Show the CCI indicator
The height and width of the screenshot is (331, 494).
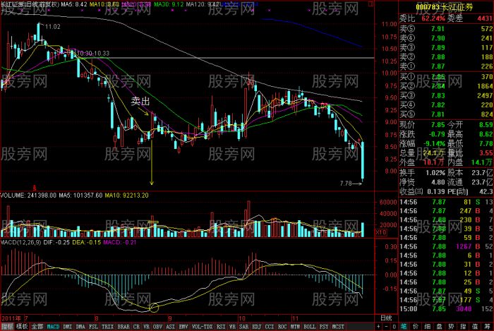pos(270,327)
